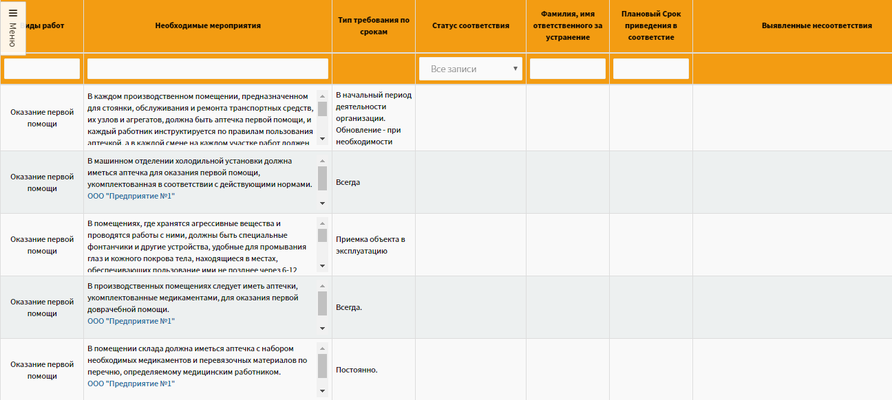The width and height of the screenshot is (892, 400).
Task: Click the Статус соответствия column header
Action: [x=471, y=25]
